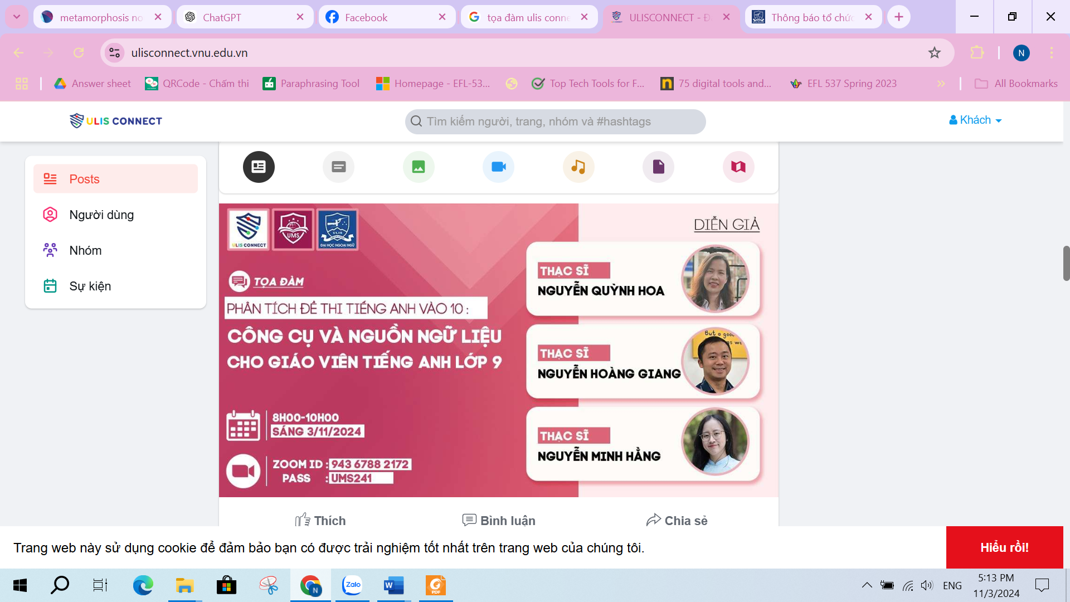Show hidden system tray icons

(867, 585)
